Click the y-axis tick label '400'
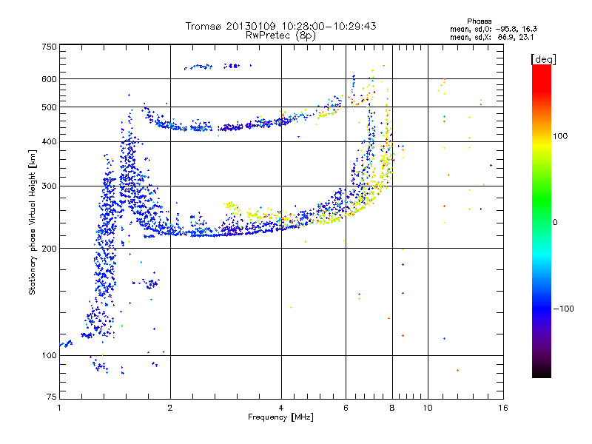The image size is (592, 444). click(x=50, y=141)
